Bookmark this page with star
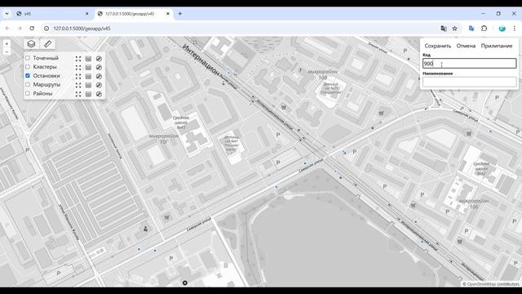This screenshot has width=522, height=294. click(x=455, y=29)
